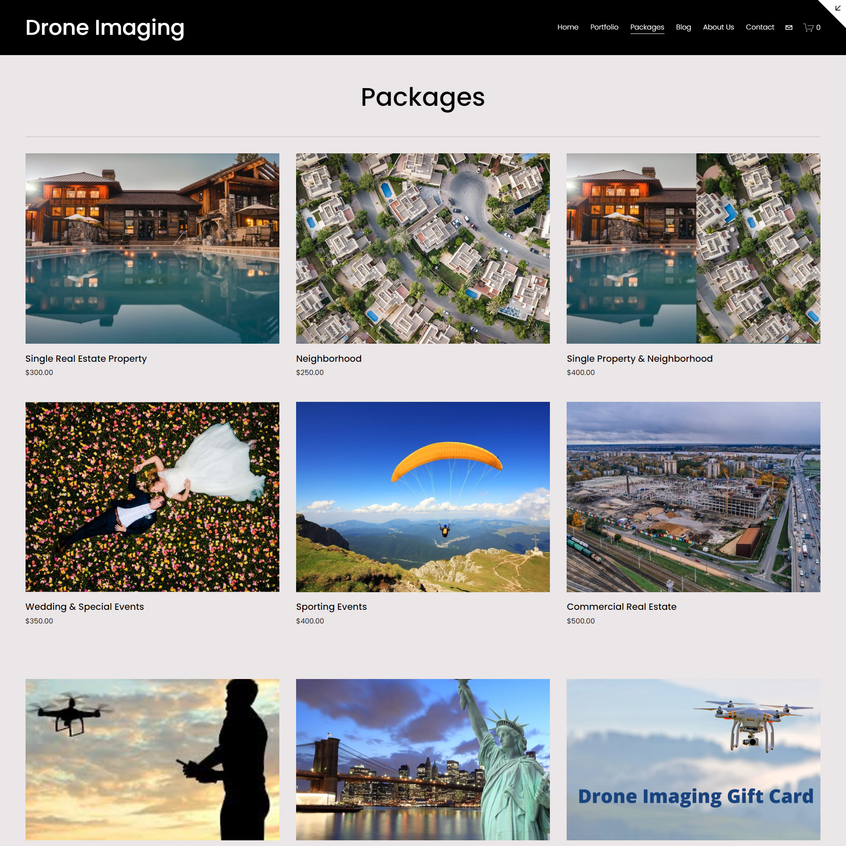Select the Packages nav link
Viewport: 846px width, 846px height.
pos(647,27)
